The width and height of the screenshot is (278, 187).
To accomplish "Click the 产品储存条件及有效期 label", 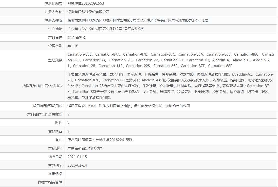I will point(45,114).
